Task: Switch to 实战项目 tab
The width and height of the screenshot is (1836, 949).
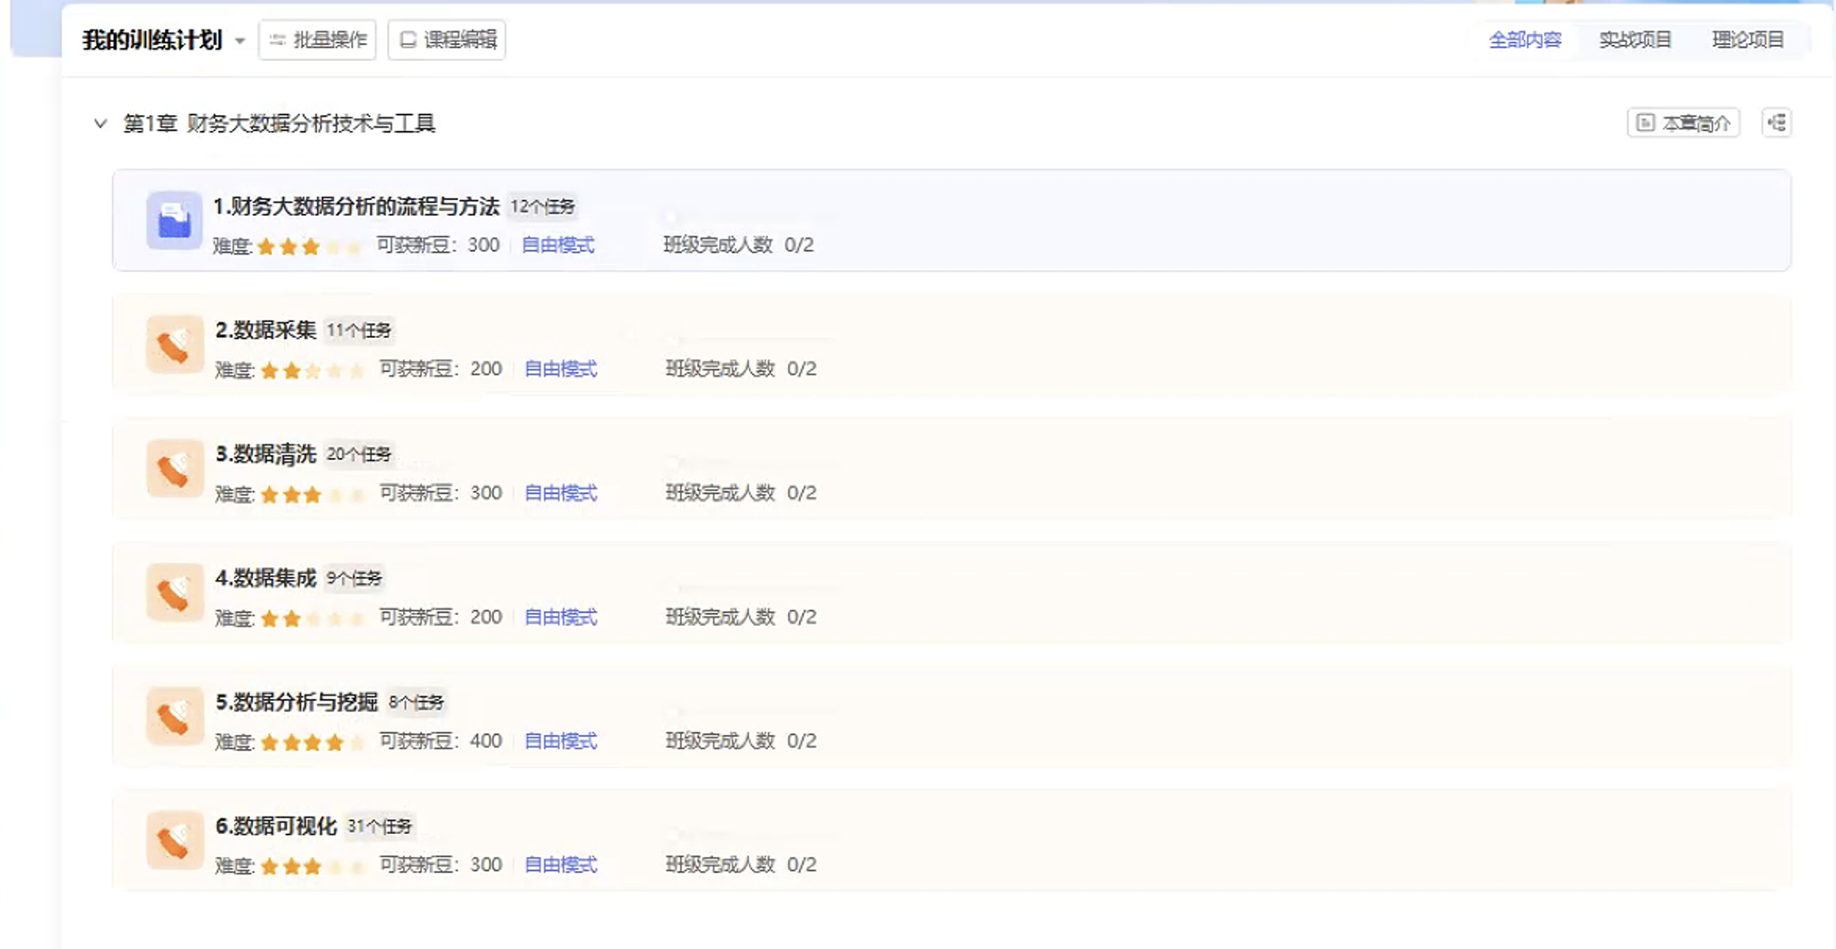Action: pyautogui.click(x=1634, y=40)
